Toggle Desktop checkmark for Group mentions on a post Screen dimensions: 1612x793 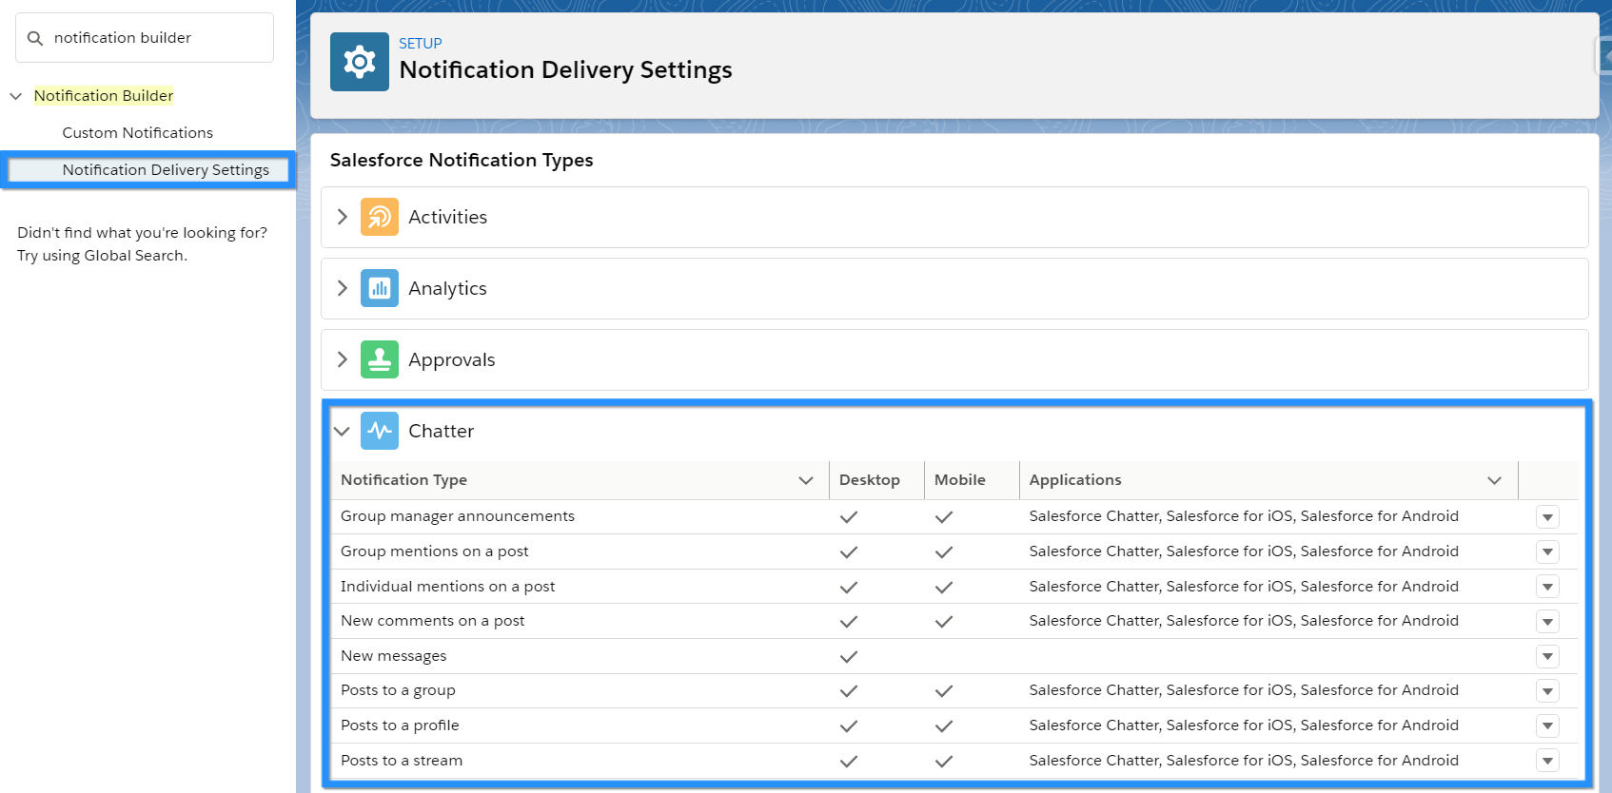(x=848, y=552)
